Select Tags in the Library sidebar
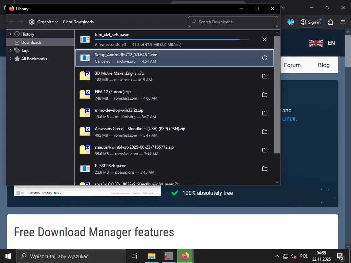Image resolution: width=351 pixels, height=263 pixels. tap(25, 51)
